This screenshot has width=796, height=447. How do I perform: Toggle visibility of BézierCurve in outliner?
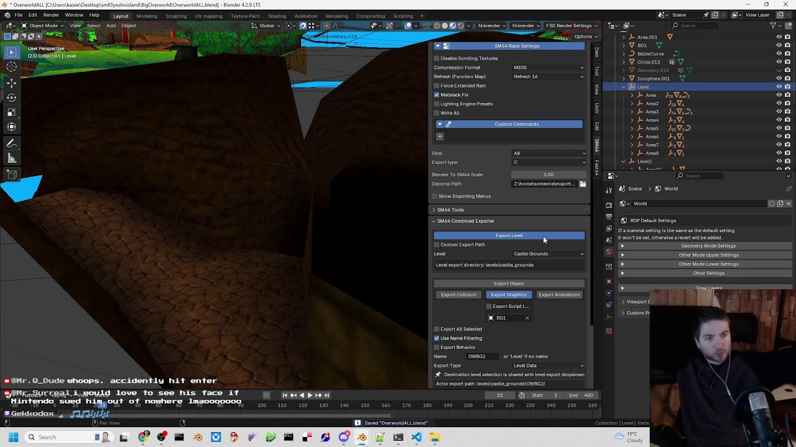click(779, 53)
